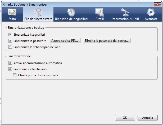Uncheck Sincronizza i segnalibri
Screen dimensions: 163x125
(10, 35)
